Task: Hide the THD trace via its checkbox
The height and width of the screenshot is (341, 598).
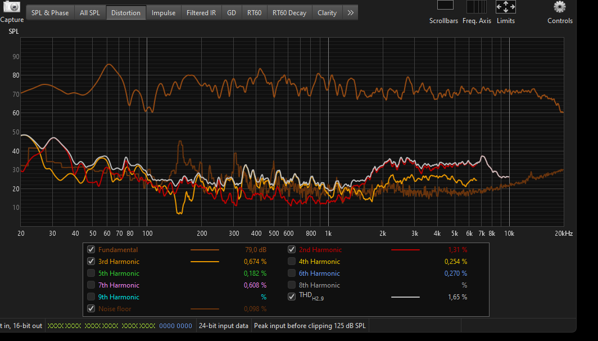Action: coord(292,297)
